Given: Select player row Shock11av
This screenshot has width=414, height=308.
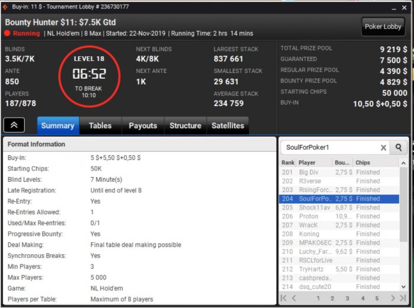Looking at the screenshot, I should pos(339,207).
